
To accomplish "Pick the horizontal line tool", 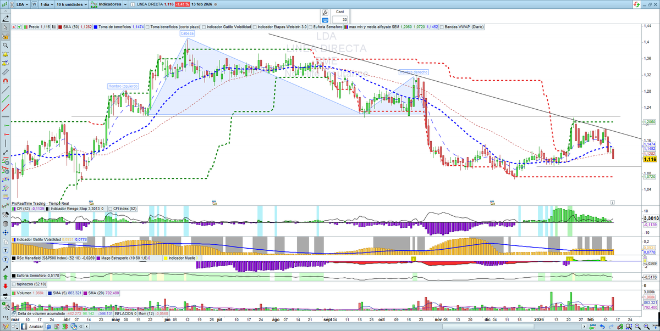I will tap(5, 117).
